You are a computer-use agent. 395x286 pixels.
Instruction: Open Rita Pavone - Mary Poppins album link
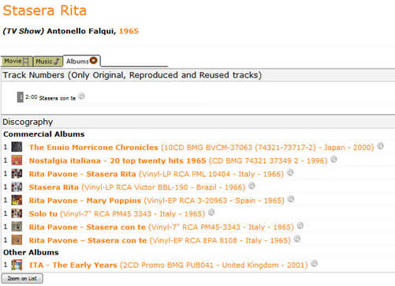click(x=156, y=201)
